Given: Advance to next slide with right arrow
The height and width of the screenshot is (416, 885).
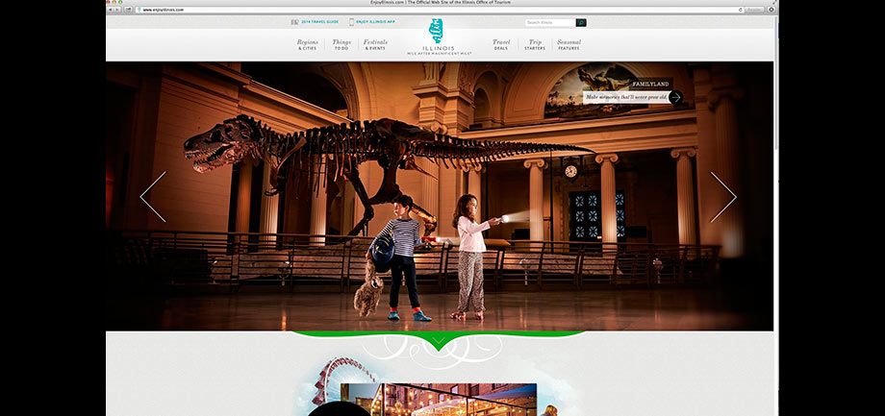Looking at the screenshot, I should (x=722, y=197).
